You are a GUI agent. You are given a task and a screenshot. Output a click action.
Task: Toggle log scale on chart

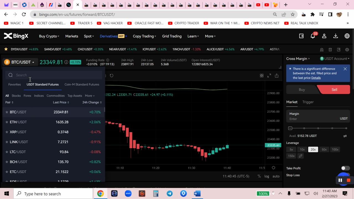pos(267,176)
